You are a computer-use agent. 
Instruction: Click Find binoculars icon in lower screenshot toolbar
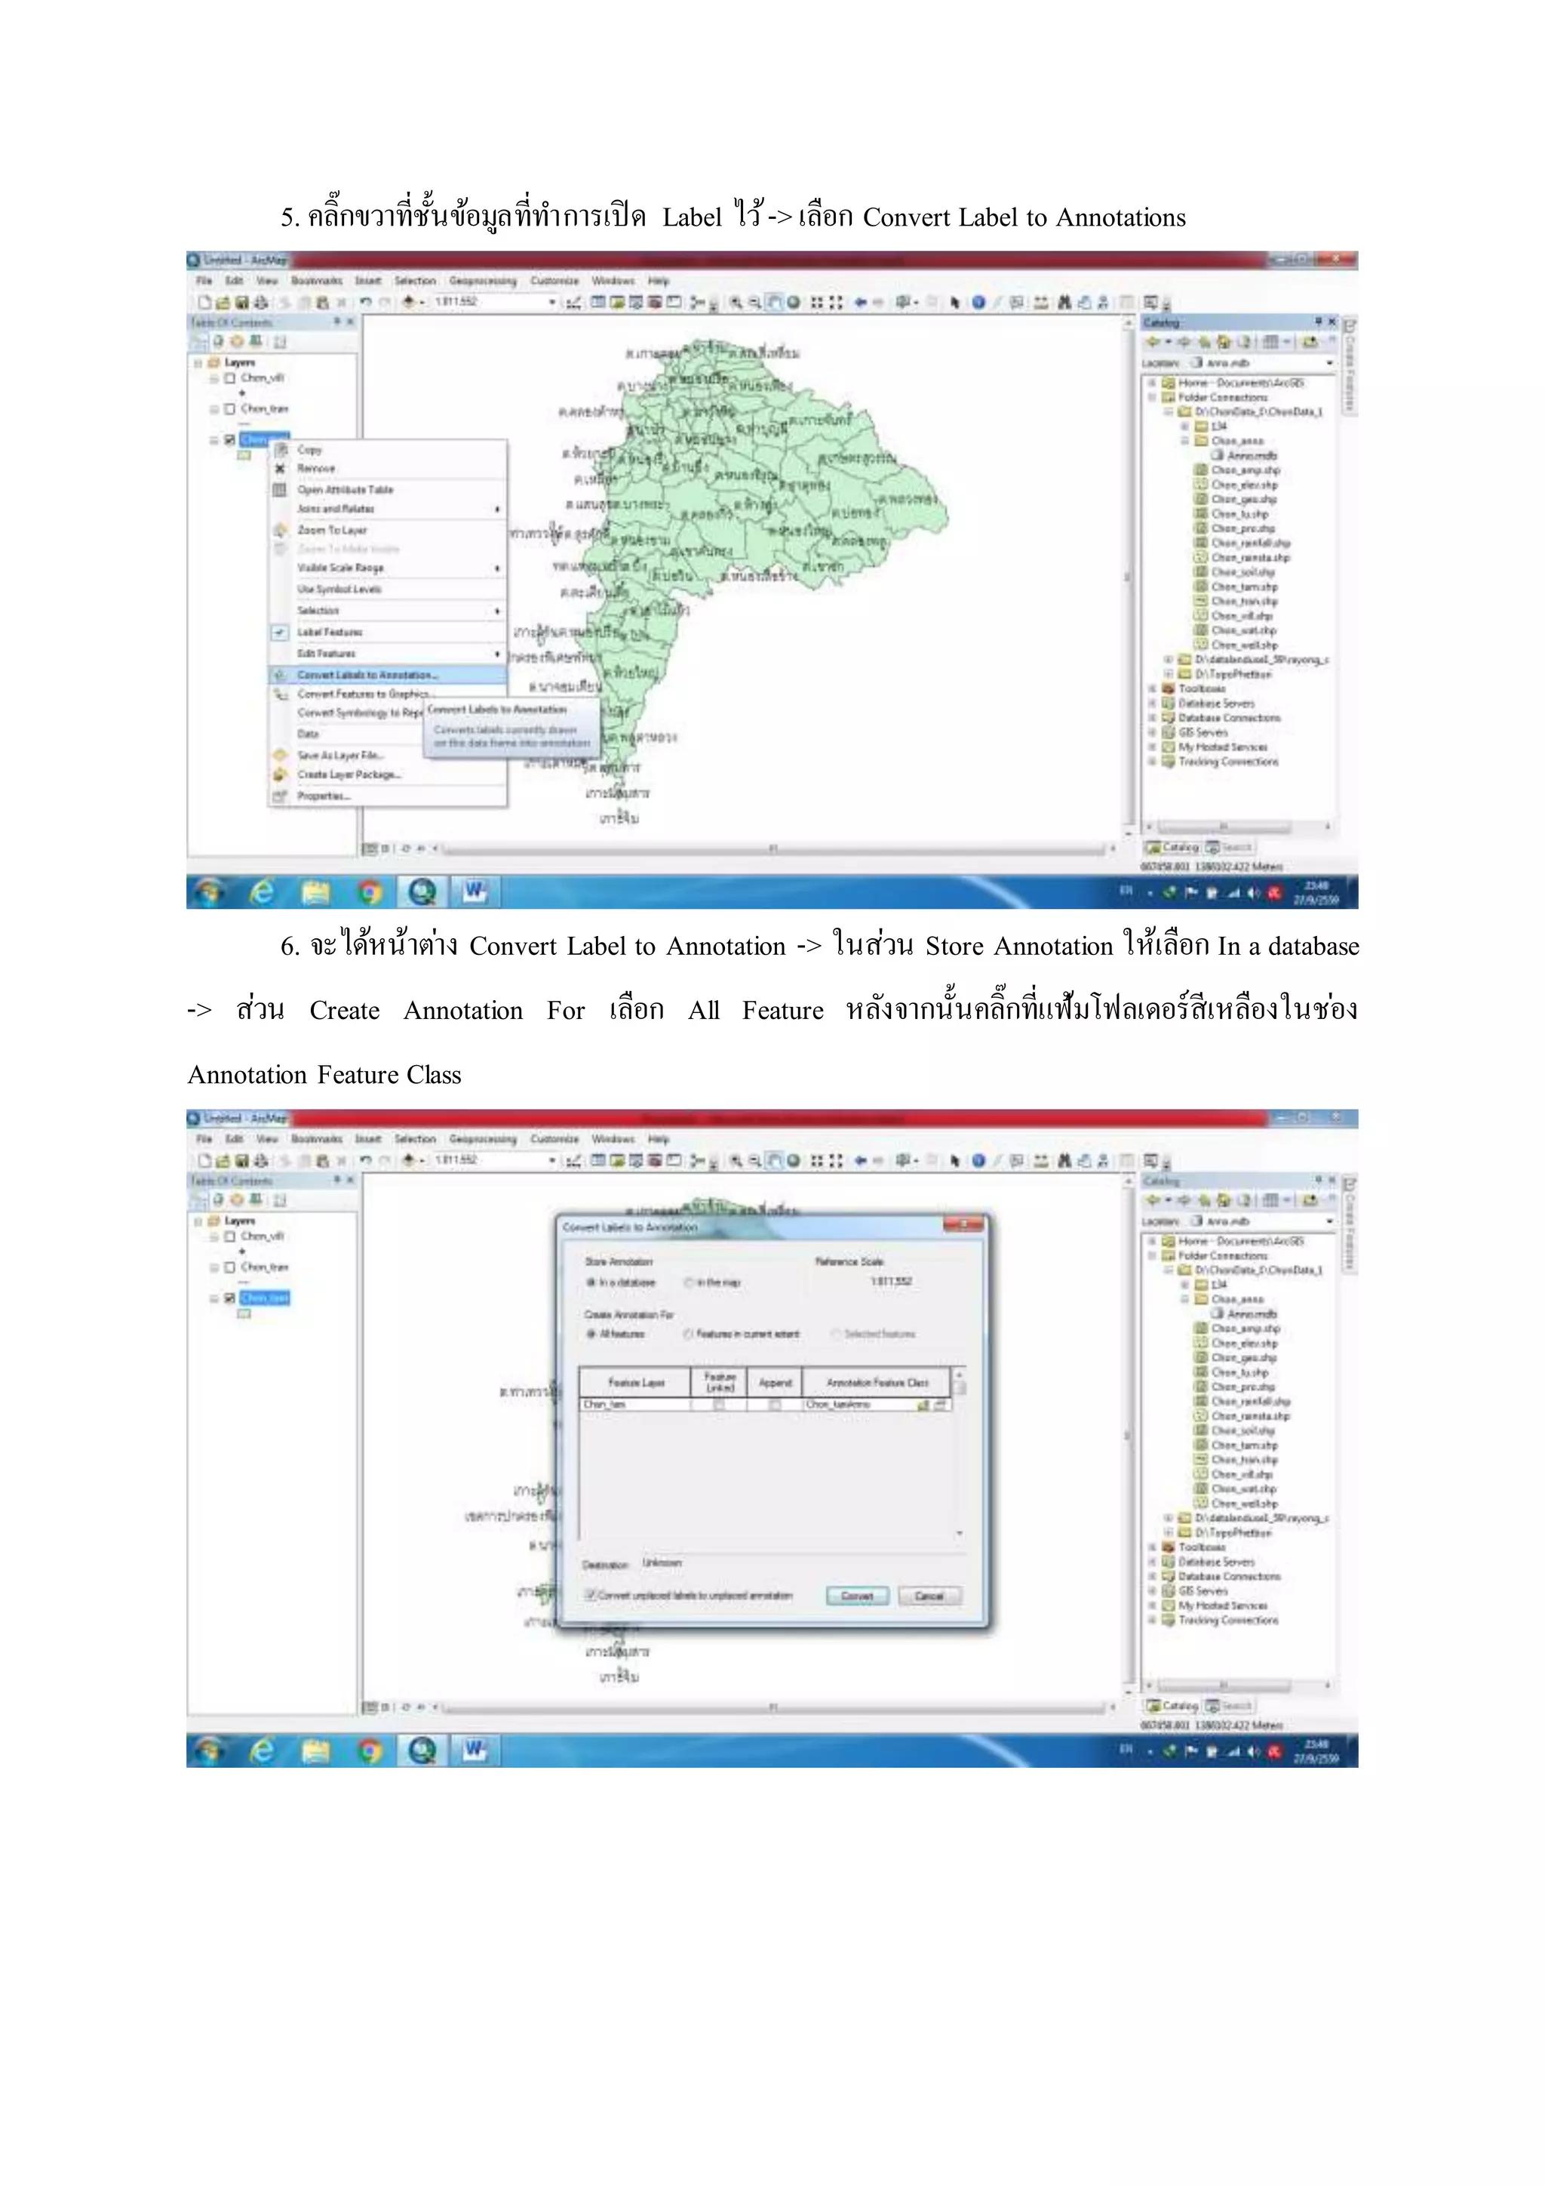tap(1064, 1161)
